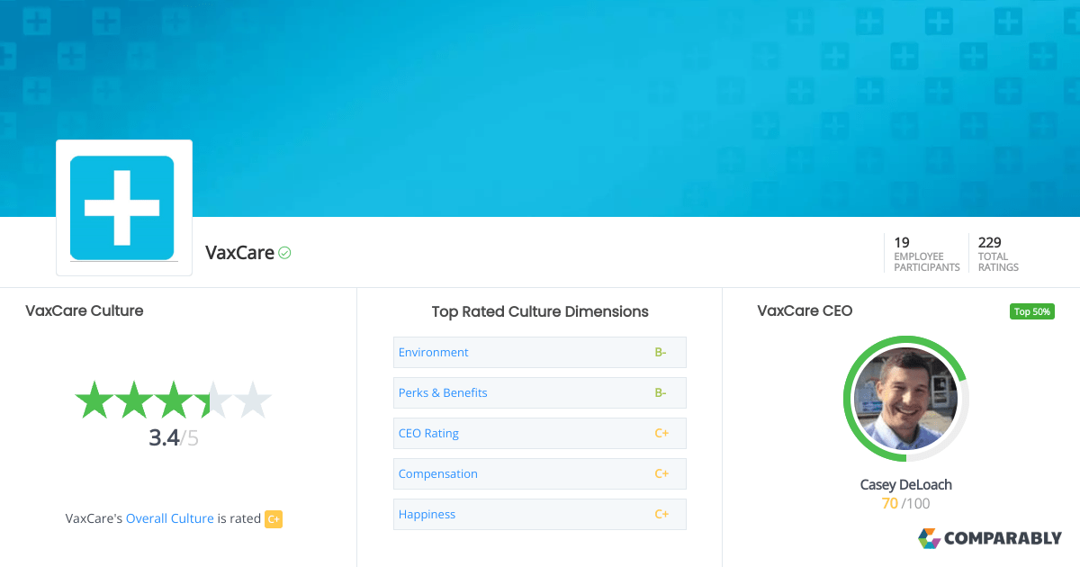Click the VaxCare plus-sign logo
This screenshot has height=567, width=1080.
click(124, 208)
